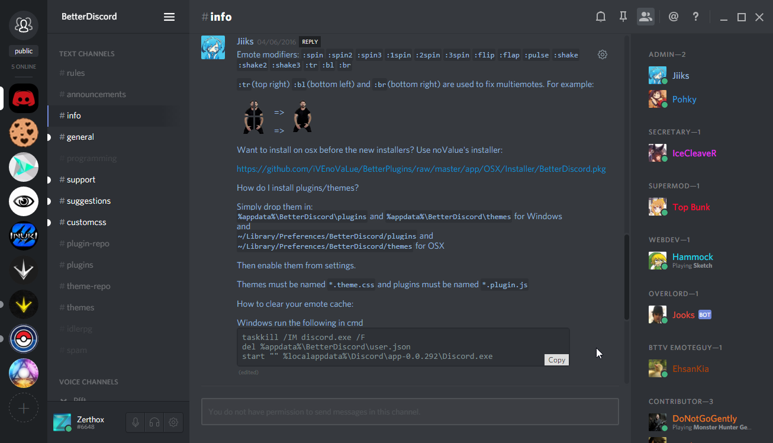Screen dimensions: 773x443
Task: Click the public label under the home icon
Action: (x=24, y=51)
